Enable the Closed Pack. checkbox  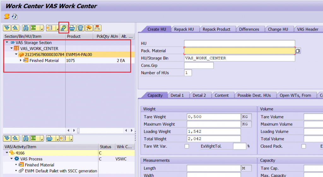click(x=304, y=146)
